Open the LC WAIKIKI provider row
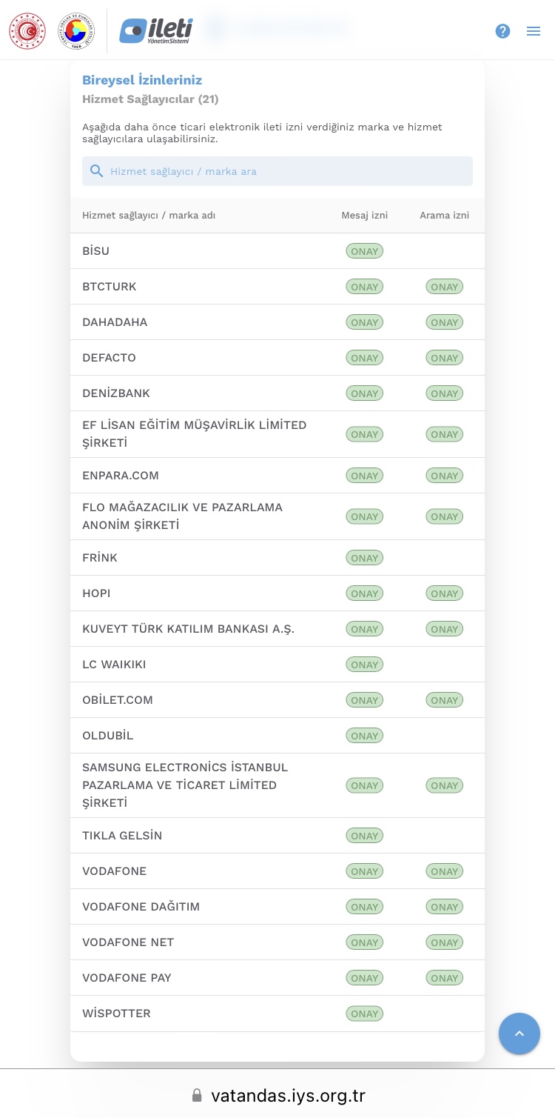The image size is (555, 1118). coord(277,665)
